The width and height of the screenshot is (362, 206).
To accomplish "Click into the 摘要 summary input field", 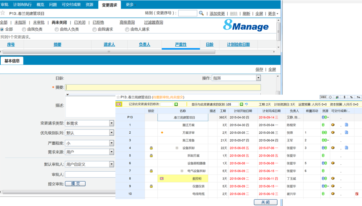I will (x=163, y=87).
